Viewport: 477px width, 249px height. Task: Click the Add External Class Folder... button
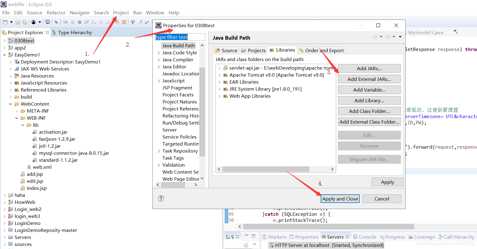pyautogui.click(x=369, y=122)
